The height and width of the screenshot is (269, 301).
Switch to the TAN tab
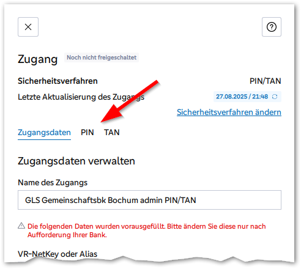click(112, 133)
